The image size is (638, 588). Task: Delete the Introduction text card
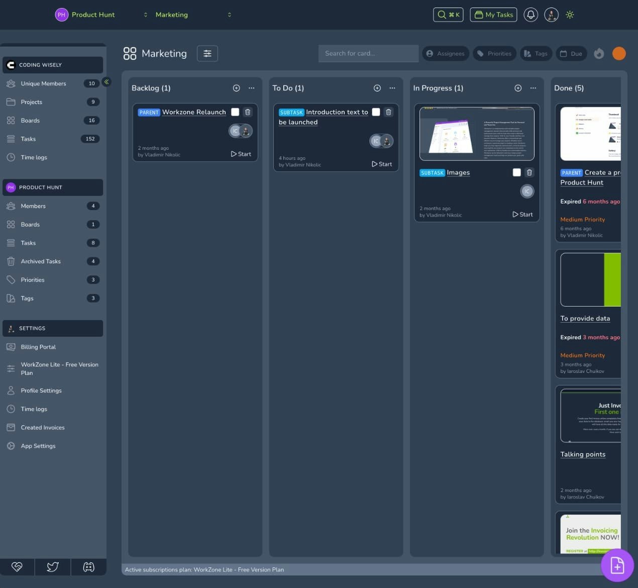click(x=388, y=112)
